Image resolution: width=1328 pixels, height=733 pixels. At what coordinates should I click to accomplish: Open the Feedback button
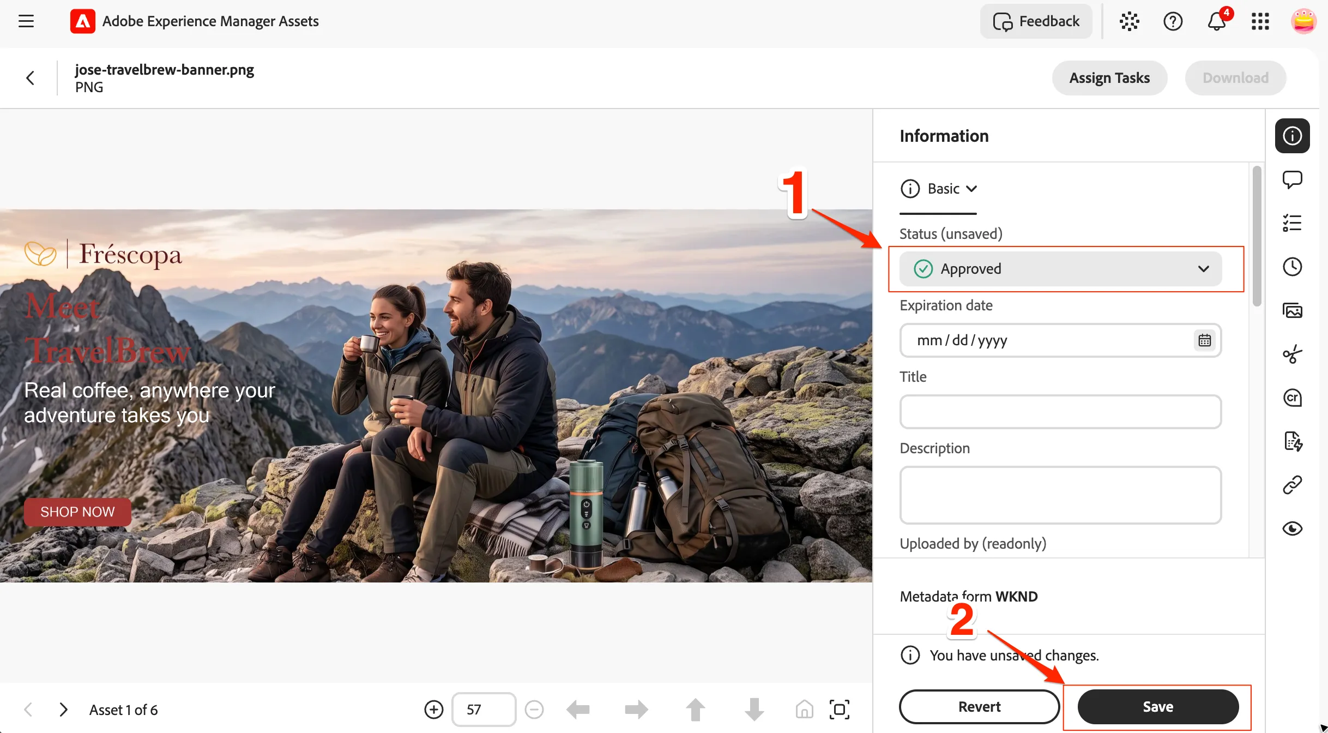coord(1036,21)
